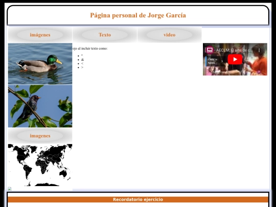
Task: Open the AECLM video title link
Action: coord(234,50)
